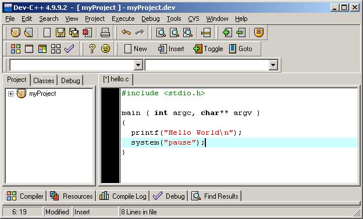Screen dimensions: 363x219
Task: Open the Execute menu
Action: (x=123, y=19)
